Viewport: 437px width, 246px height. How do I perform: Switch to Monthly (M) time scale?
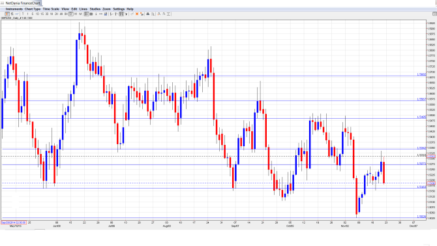point(80,14)
